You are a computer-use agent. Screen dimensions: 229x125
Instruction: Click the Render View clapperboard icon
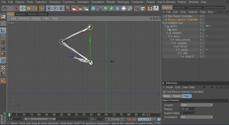74,8
